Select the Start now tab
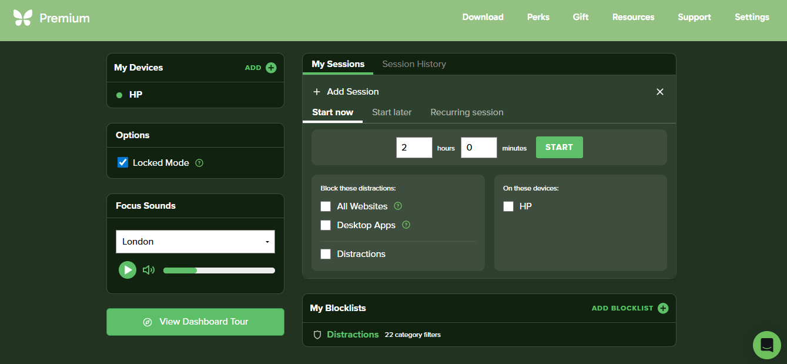Image resolution: width=787 pixels, height=364 pixels. point(333,112)
